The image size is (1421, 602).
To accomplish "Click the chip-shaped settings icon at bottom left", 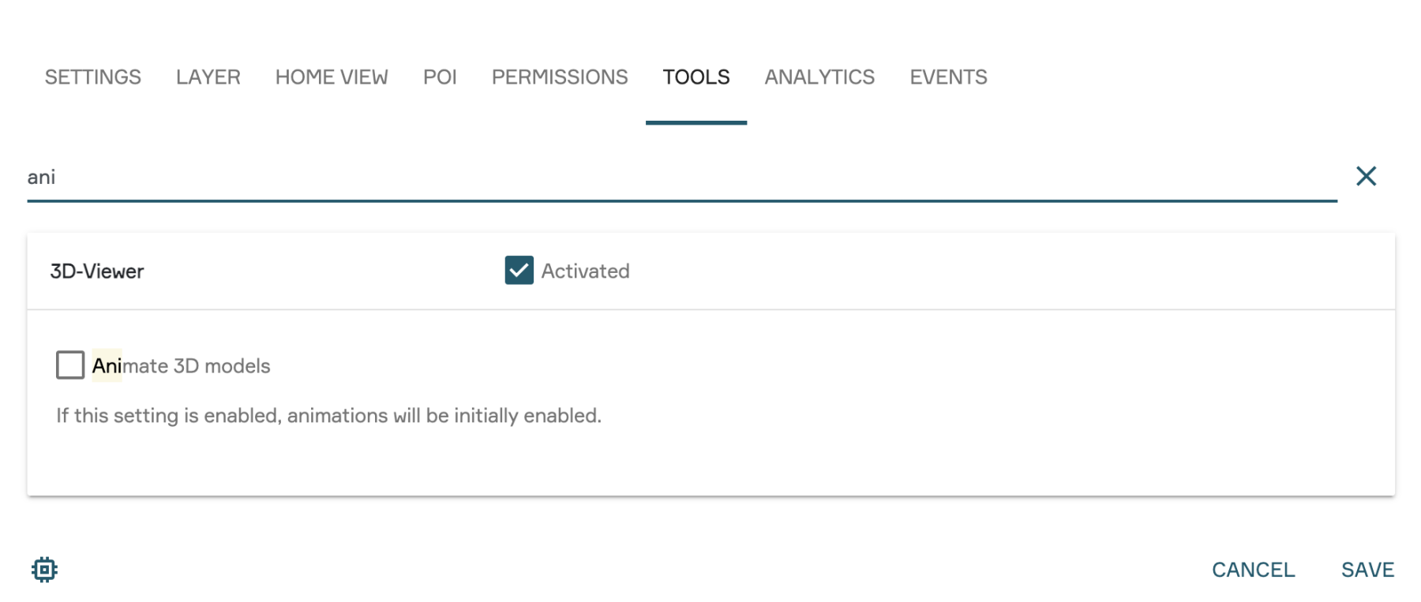I will (x=44, y=569).
